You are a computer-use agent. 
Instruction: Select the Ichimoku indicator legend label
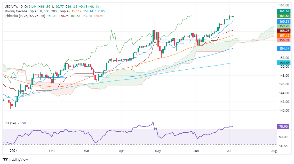click(25, 16)
